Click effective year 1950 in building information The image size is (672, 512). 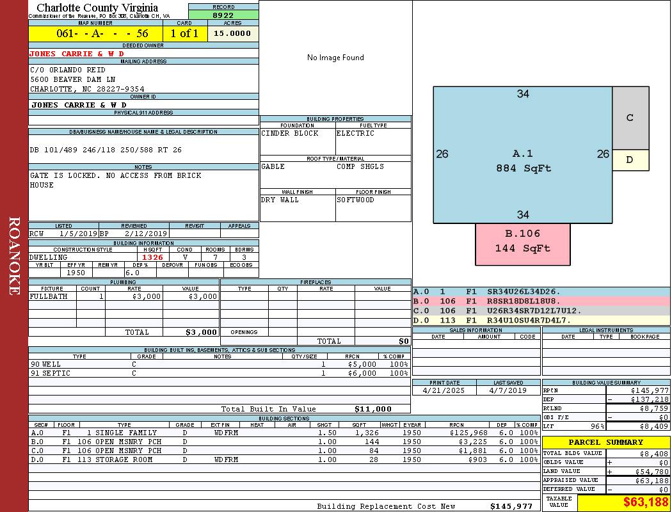[x=76, y=273]
